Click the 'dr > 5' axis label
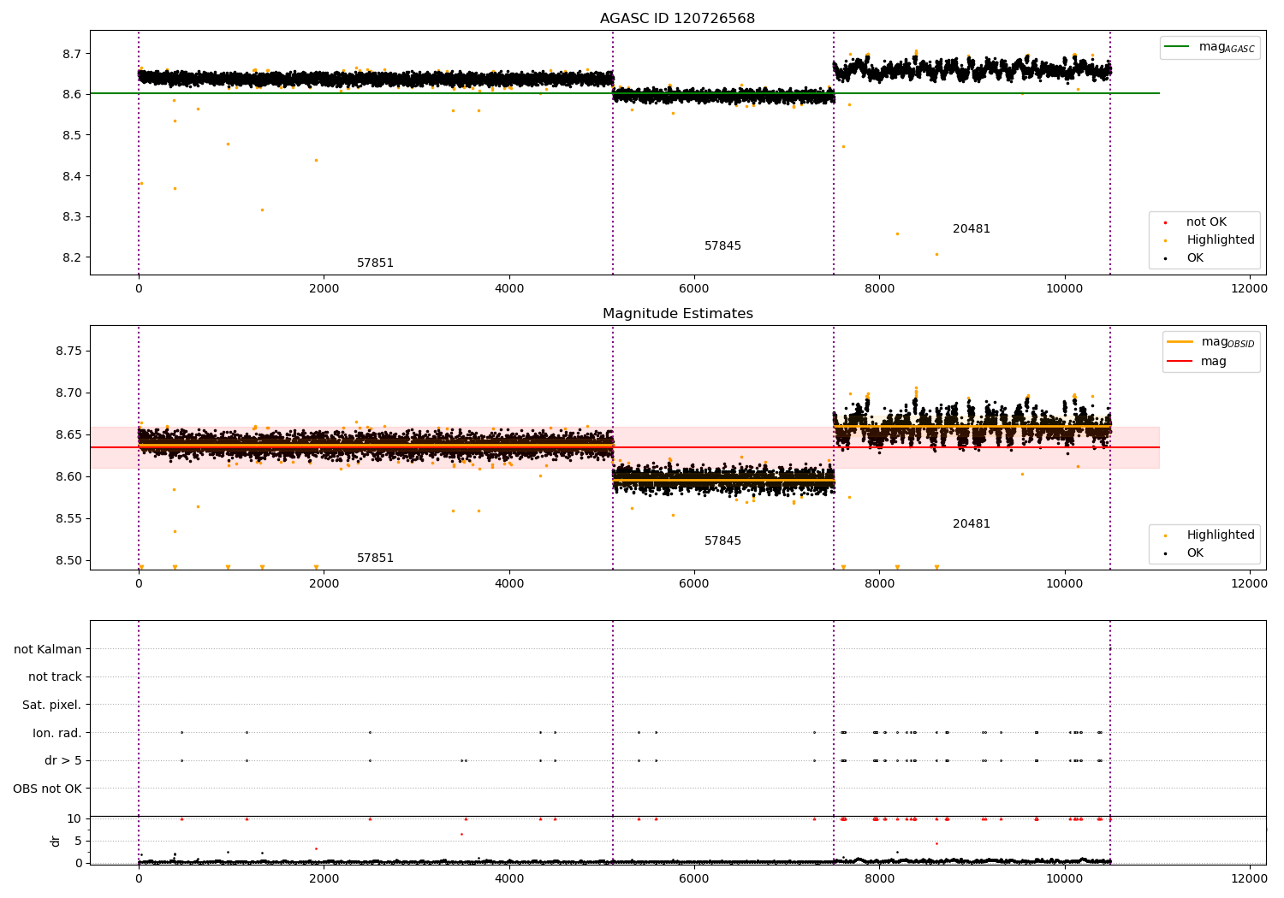The height and width of the screenshot is (898, 1284). pyautogui.click(x=63, y=761)
